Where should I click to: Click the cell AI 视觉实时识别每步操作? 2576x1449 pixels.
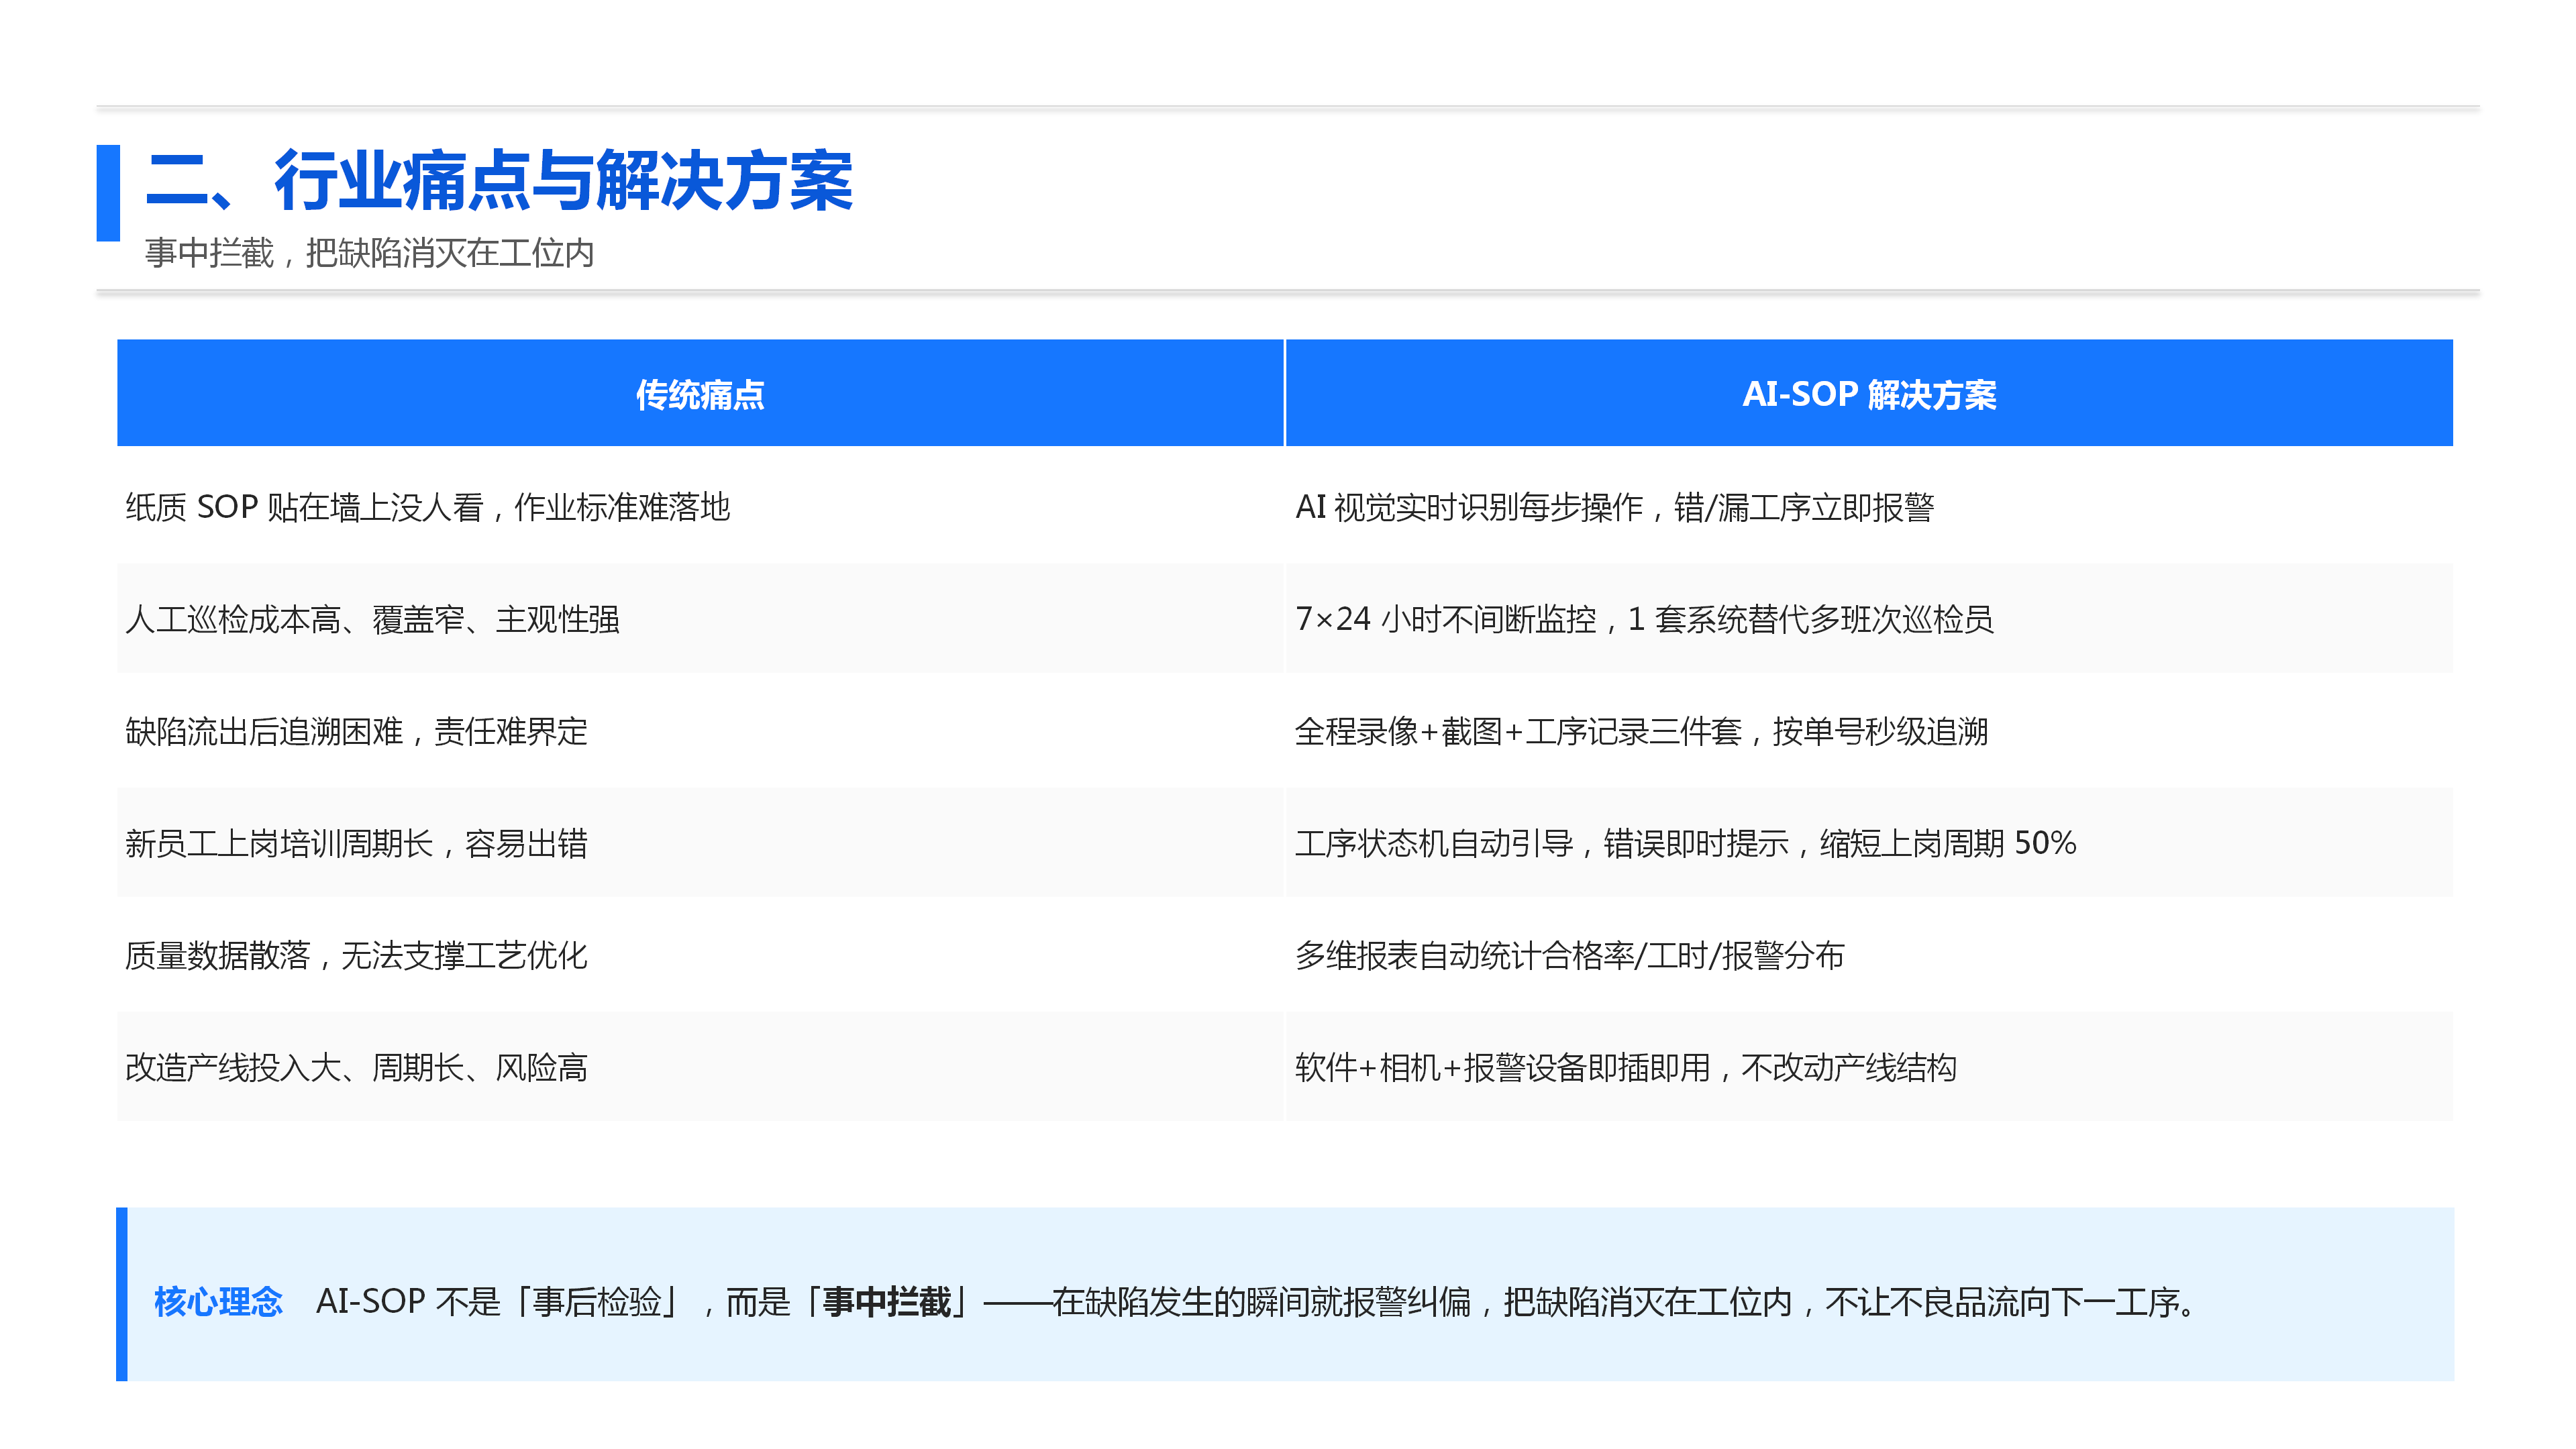(1869, 507)
